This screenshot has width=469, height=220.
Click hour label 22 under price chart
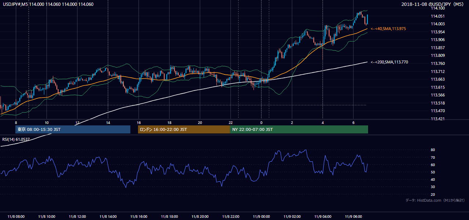pyautogui.click(x=230, y=122)
